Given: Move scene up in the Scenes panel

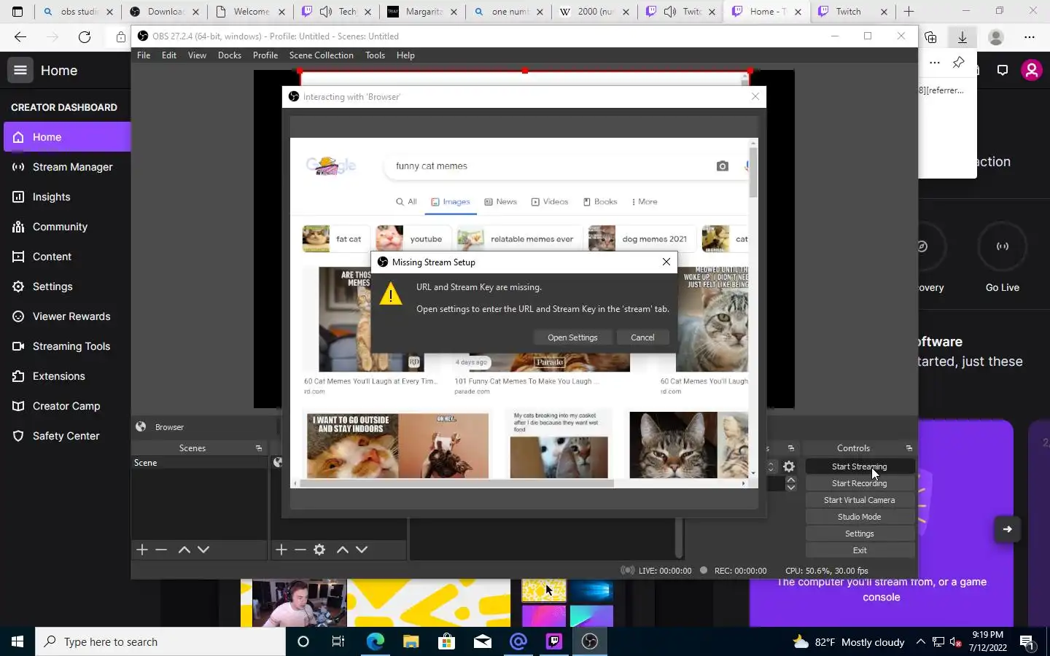Looking at the screenshot, I should coord(184,550).
